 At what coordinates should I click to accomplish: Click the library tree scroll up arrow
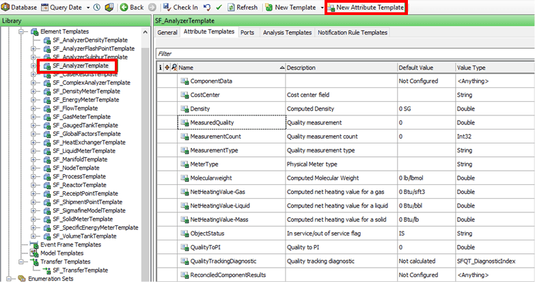(x=146, y=32)
